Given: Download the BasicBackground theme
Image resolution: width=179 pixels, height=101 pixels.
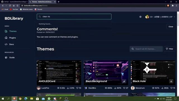Looking at the screenshot, I should tap(124, 81).
